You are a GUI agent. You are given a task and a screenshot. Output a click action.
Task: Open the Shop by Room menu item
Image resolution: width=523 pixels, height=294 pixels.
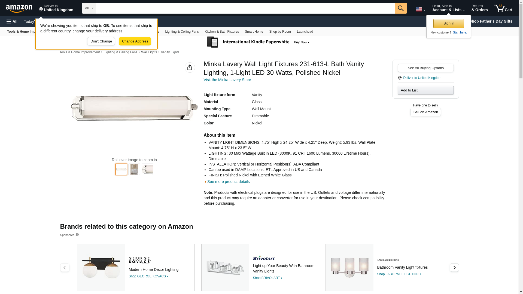[x=280, y=32]
